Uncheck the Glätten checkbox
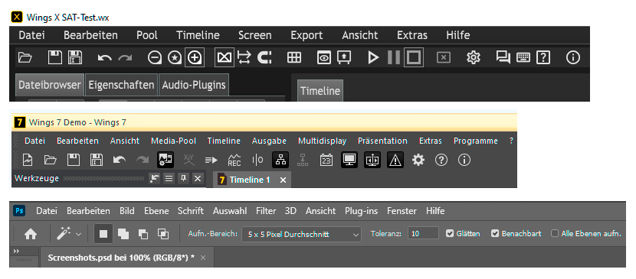 pos(450,233)
